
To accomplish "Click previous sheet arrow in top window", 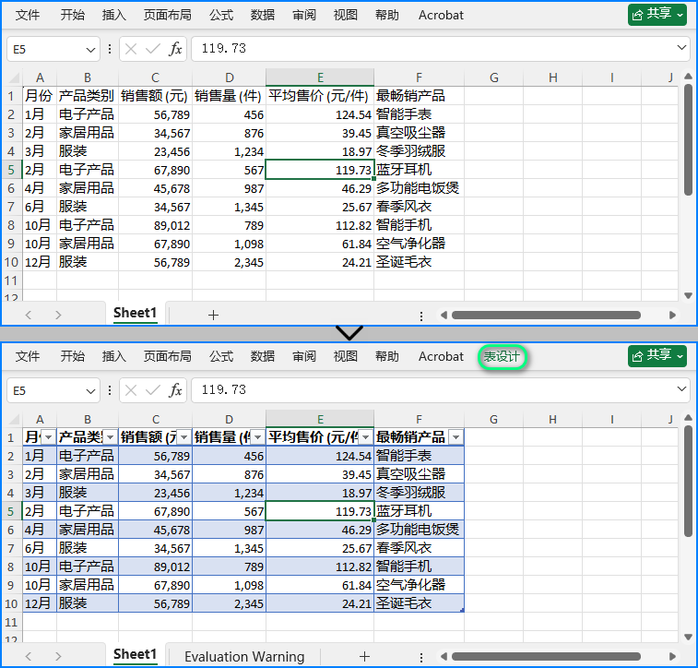I will (x=29, y=315).
